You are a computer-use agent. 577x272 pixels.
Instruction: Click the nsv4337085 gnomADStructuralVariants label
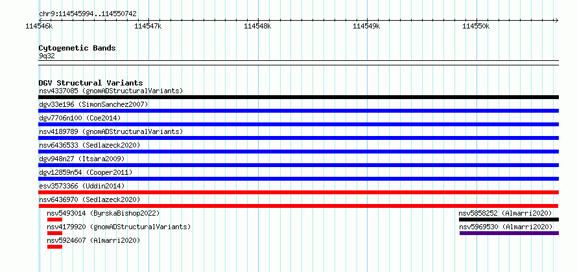tap(111, 91)
